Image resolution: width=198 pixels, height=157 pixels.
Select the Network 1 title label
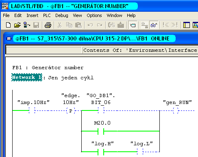(27, 77)
